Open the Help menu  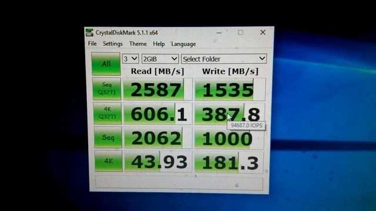tap(159, 44)
